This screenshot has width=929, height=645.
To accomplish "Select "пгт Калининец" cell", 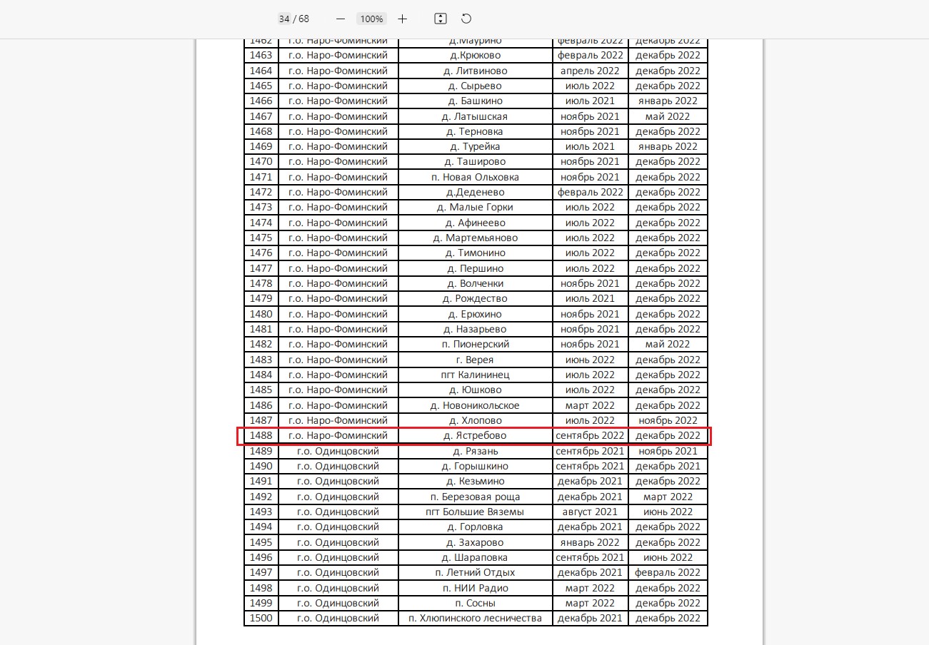I will coord(475,375).
